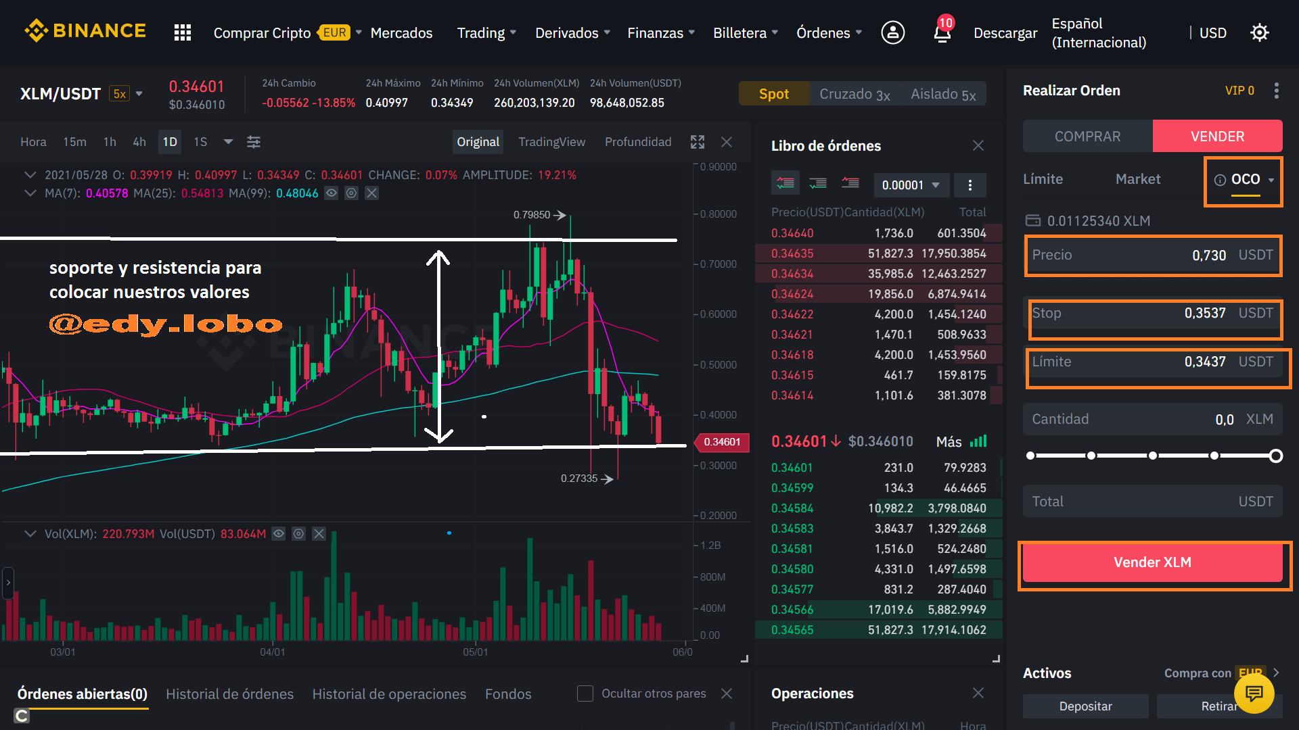Switch to VENDER side
1299x730 pixels.
[1217, 137]
